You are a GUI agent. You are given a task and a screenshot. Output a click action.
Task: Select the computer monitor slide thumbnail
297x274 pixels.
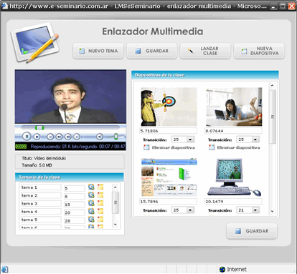pyautogui.click(x=234, y=177)
